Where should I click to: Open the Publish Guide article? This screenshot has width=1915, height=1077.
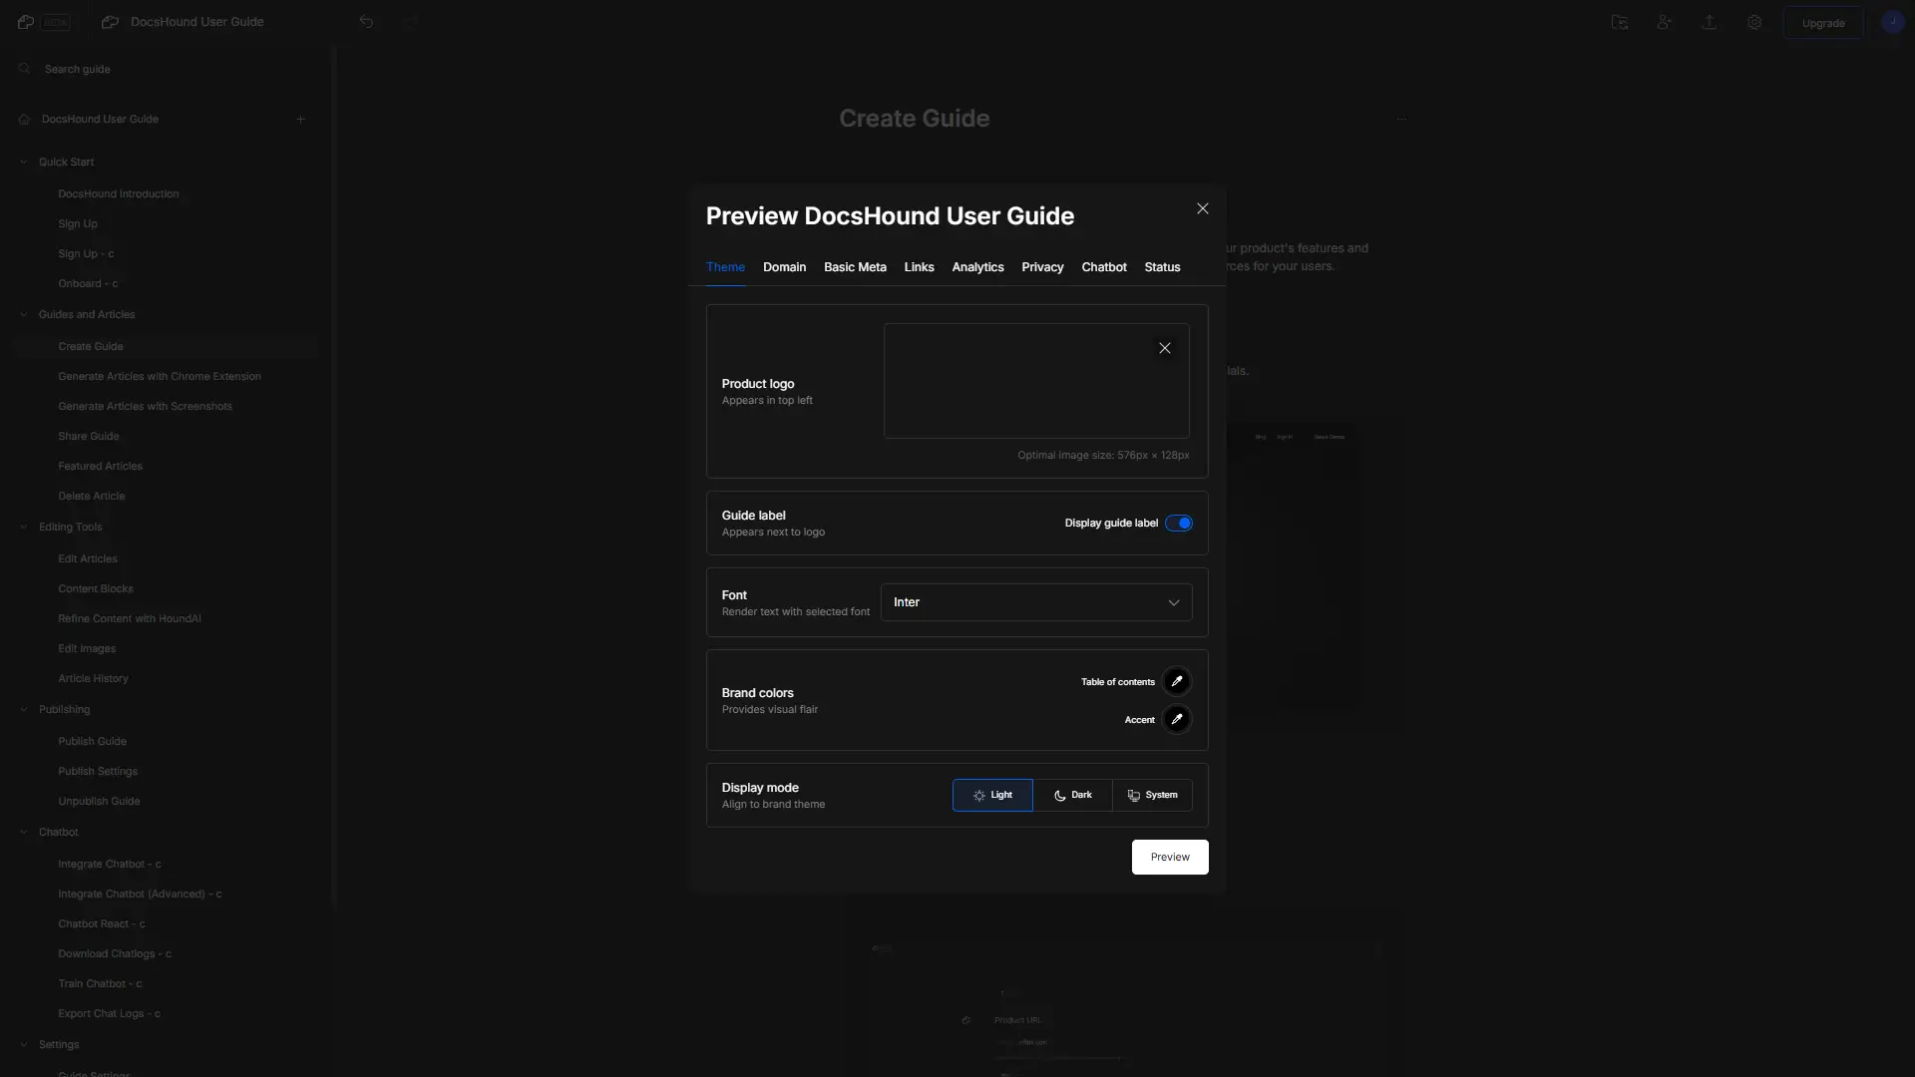click(92, 742)
